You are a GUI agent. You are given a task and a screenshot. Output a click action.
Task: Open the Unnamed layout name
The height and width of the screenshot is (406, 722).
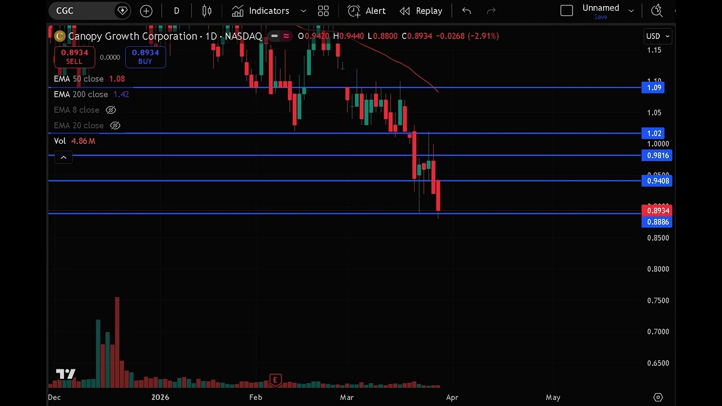pos(601,8)
